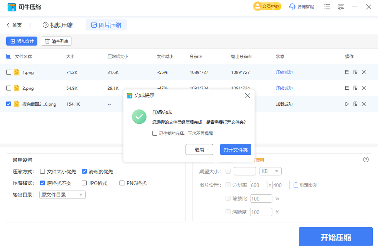Viewport: 378px width, 252px height.
Task: Click the resolution width field 600
Action: (x=258, y=185)
